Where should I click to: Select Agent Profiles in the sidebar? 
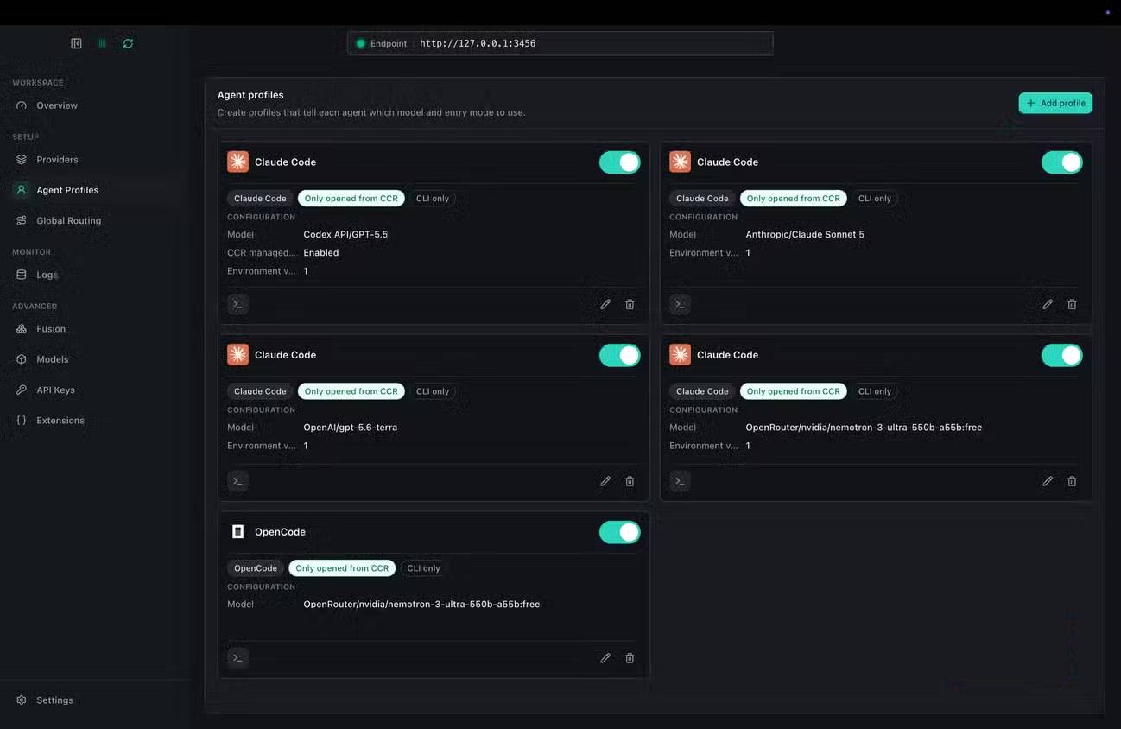point(67,190)
